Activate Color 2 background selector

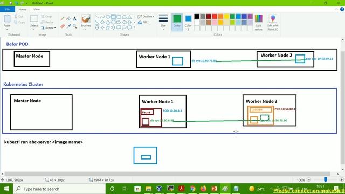click(188, 23)
